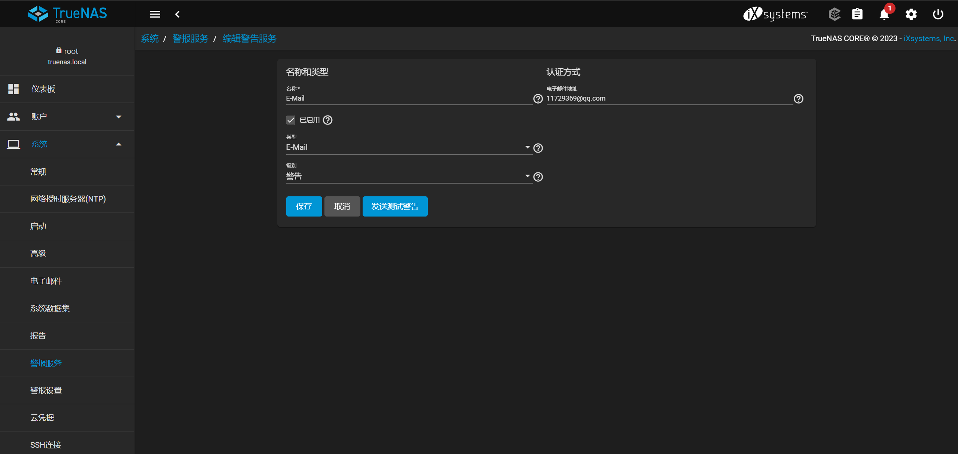The width and height of the screenshot is (958, 454).
Task: Click the 名称 name input field
Action: (x=408, y=98)
